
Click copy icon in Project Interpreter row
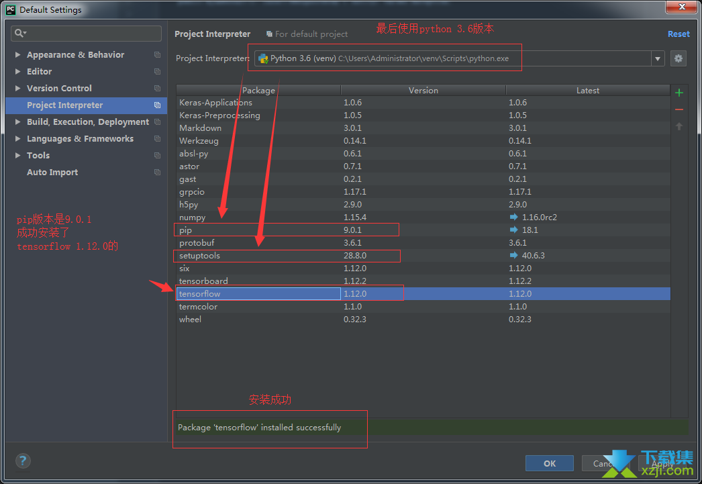coord(157,105)
